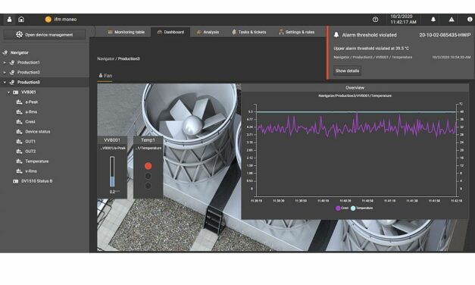This screenshot has height=285, width=475.
Task: Click the red traffic light indicator
Action: click(x=148, y=166)
